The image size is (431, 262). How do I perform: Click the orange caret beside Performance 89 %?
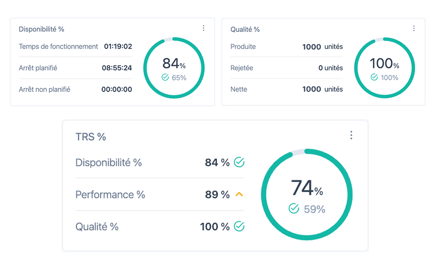[239, 195]
